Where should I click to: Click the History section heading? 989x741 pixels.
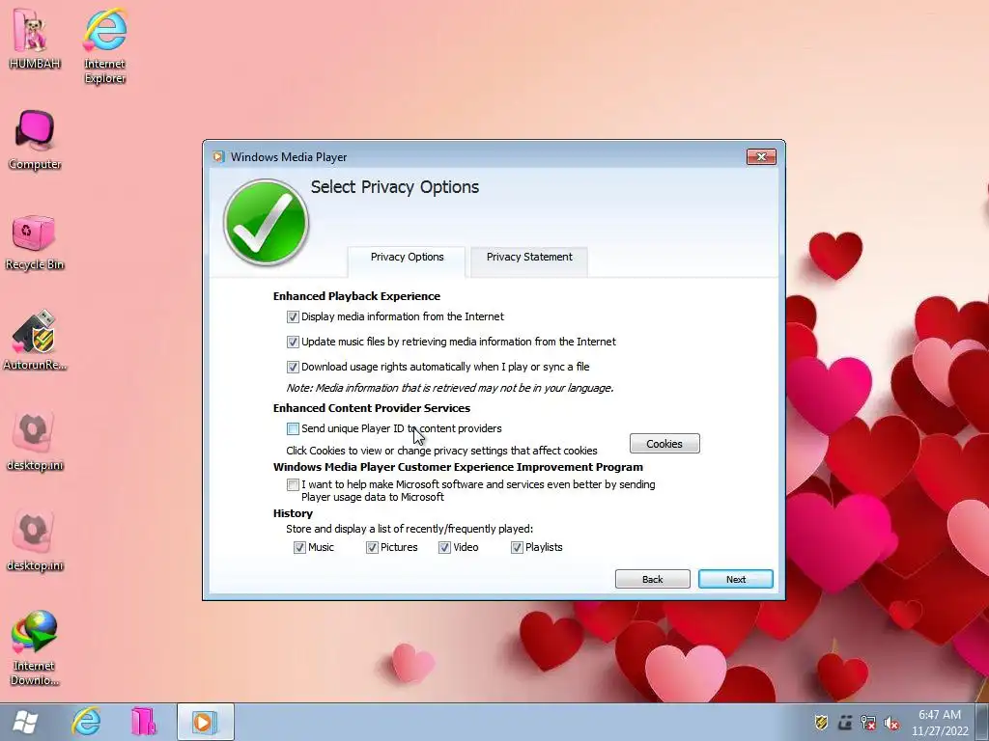point(293,513)
